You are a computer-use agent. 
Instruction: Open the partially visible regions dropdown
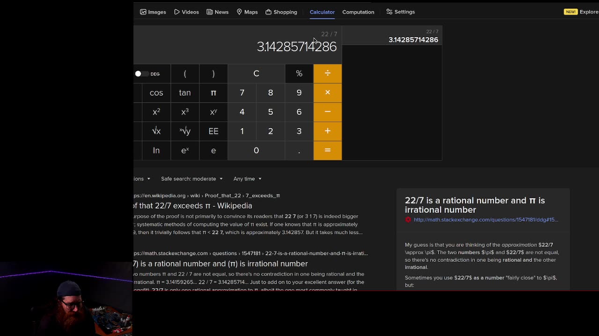coord(142,179)
